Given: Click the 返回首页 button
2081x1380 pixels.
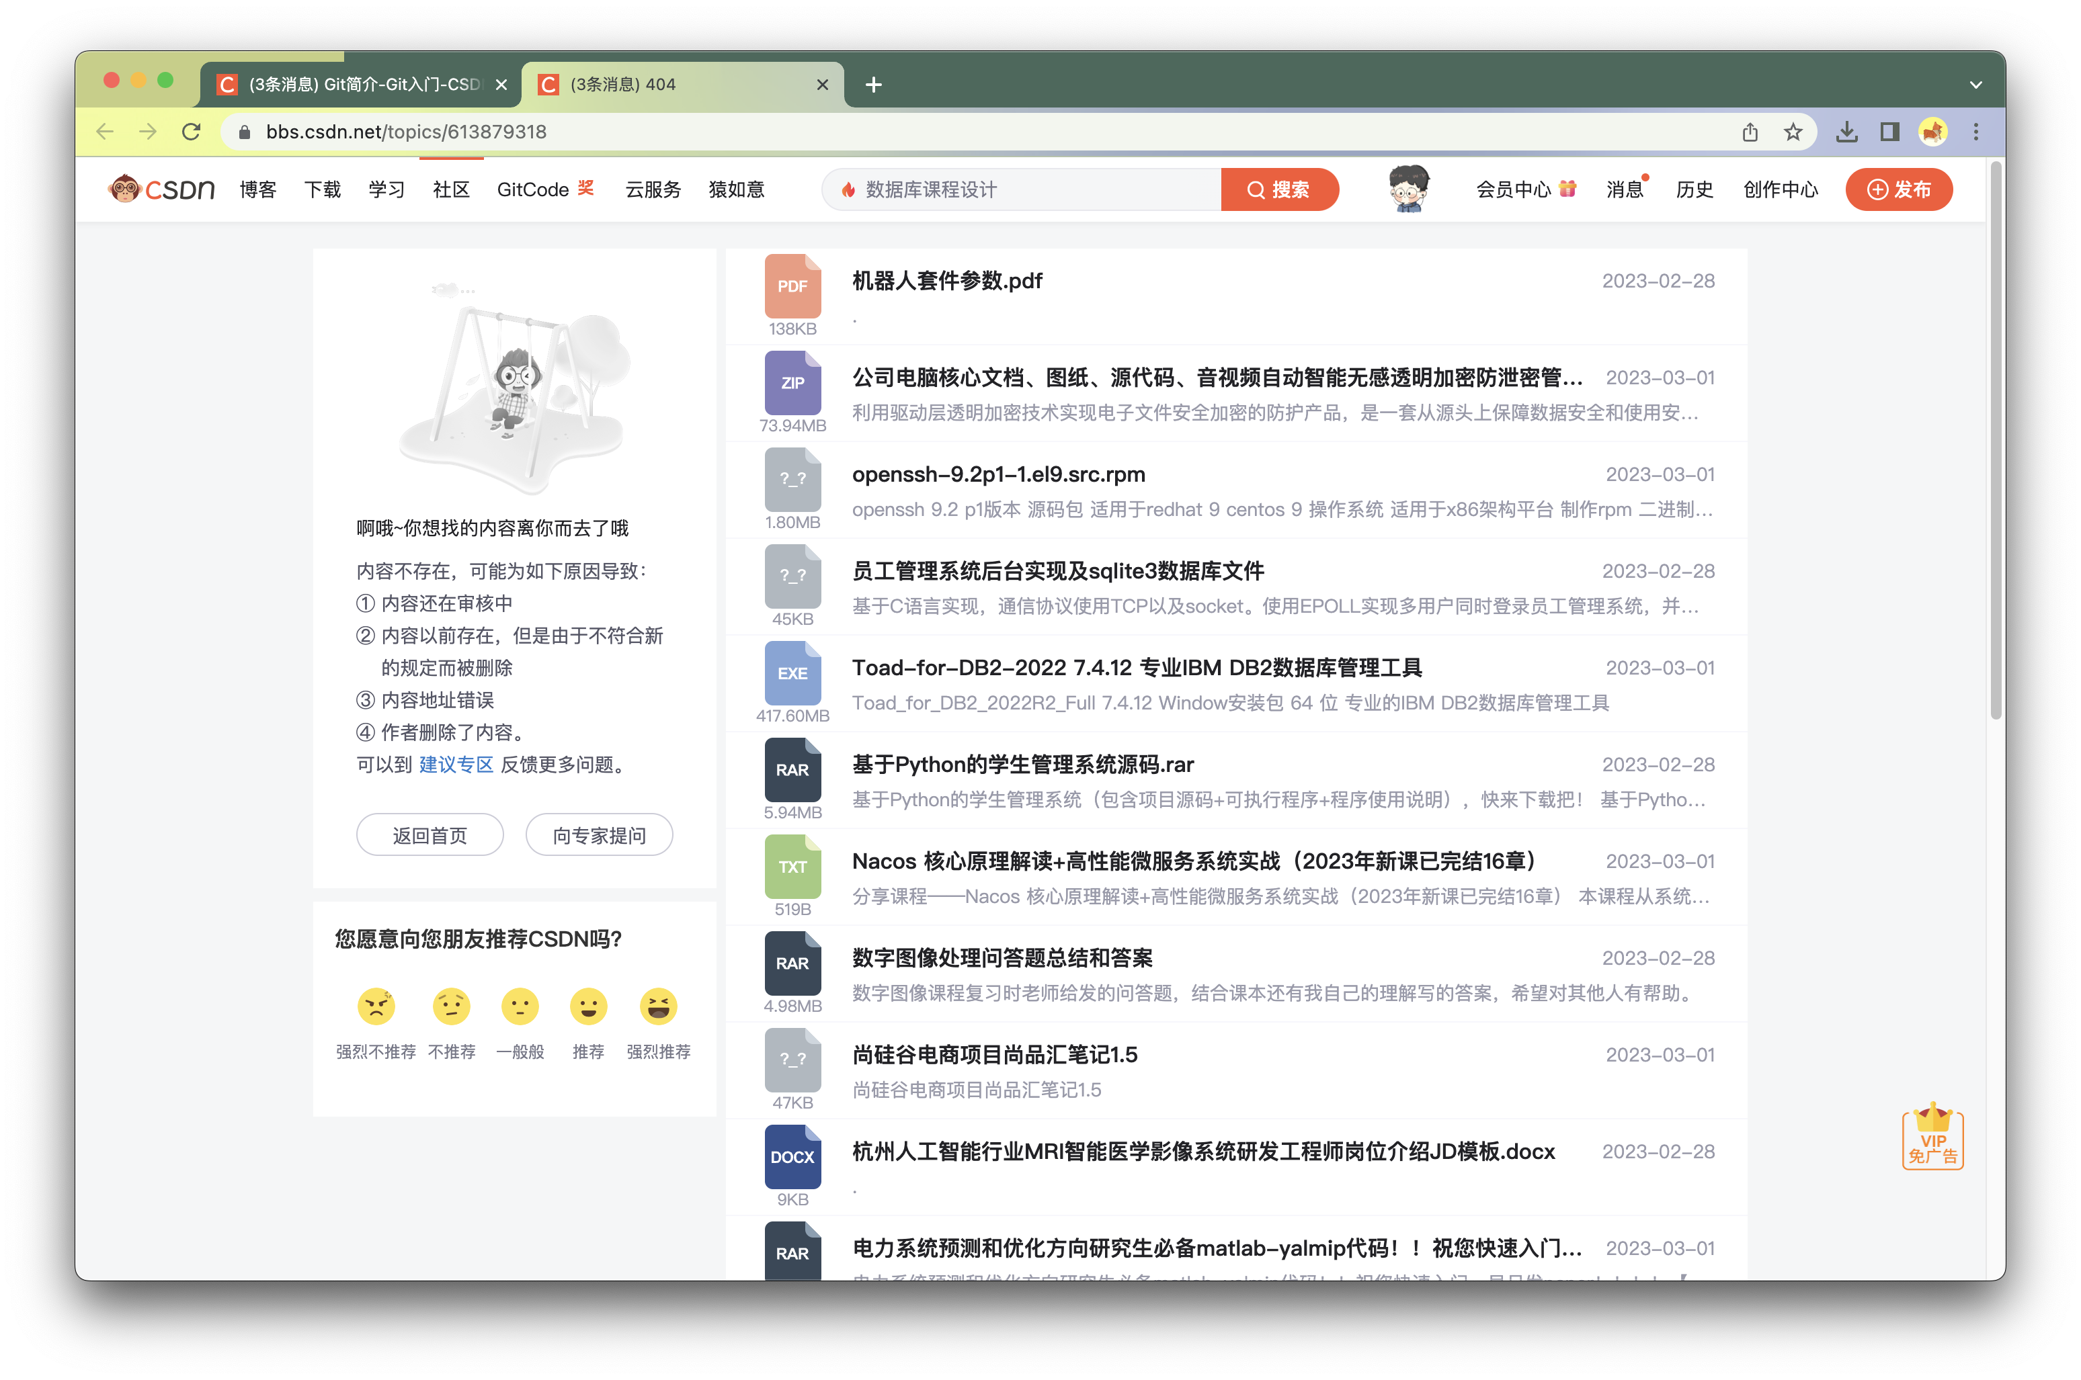Looking at the screenshot, I should coord(430,834).
